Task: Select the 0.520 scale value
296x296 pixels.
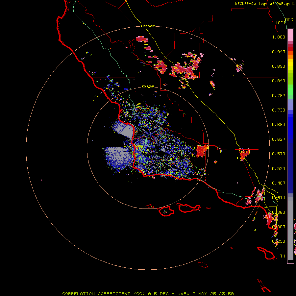Action: tap(279, 169)
